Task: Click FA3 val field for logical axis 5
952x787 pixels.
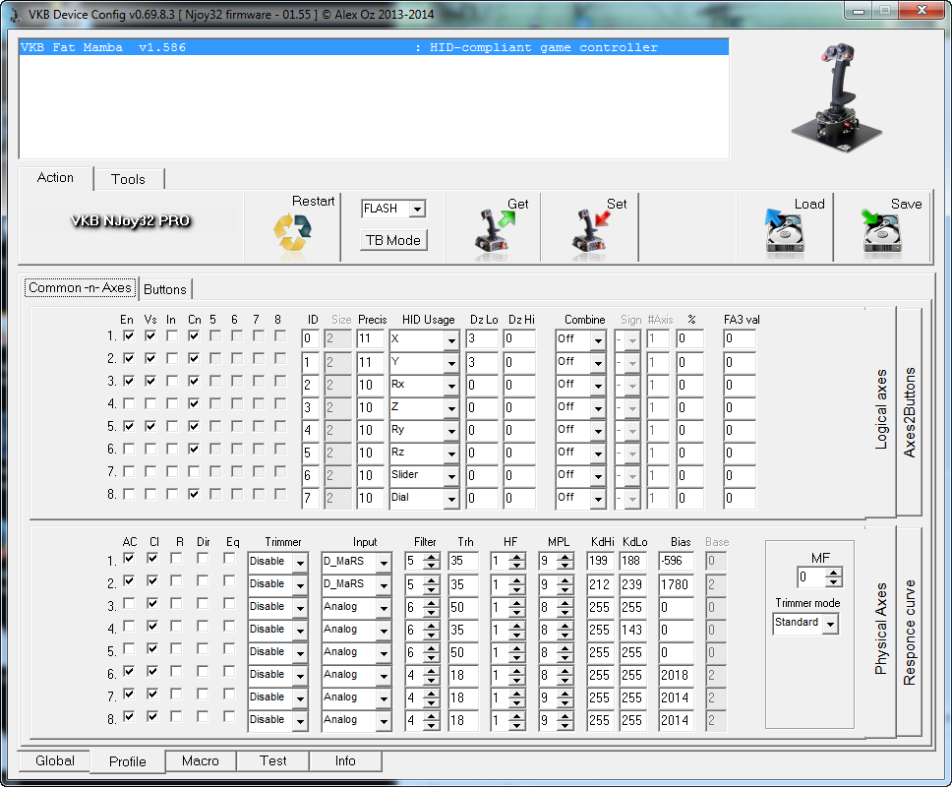Action: 740,431
